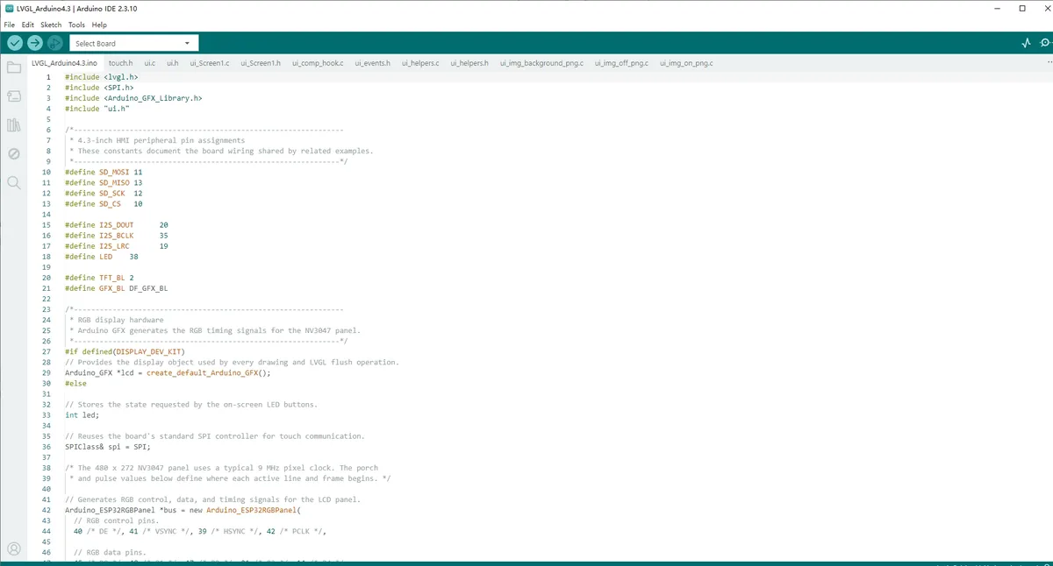Open the Sketch menu
The width and height of the screenshot is (1053, 566).
pyautogui.click(x=51, y=25)
